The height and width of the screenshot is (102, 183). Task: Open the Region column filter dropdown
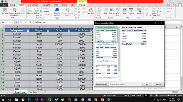pos(48,31)
